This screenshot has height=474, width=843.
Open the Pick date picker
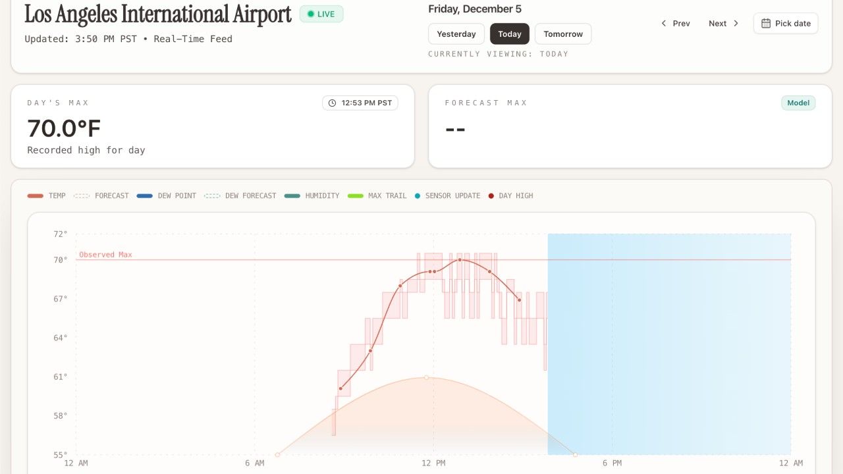[x=786, y=23]
